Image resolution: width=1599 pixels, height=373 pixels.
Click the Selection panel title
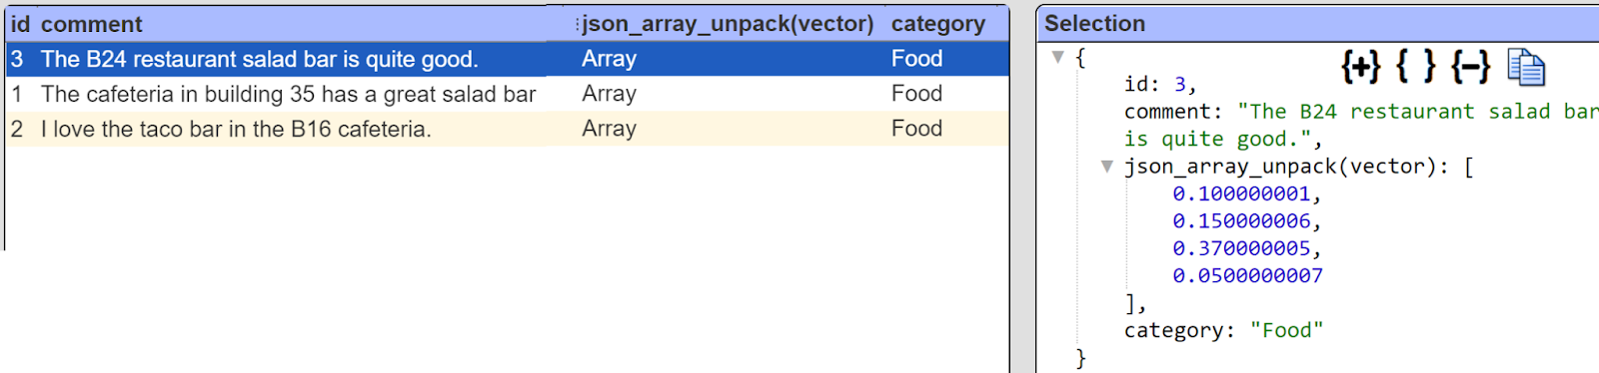pyautogui.click(x=1094, y=24)
